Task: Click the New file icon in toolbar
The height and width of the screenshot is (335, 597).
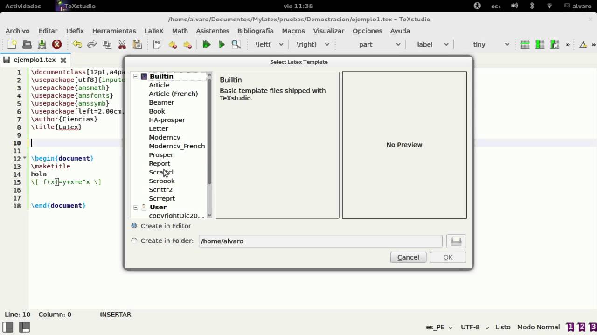Action: click(x=13, y=45)
